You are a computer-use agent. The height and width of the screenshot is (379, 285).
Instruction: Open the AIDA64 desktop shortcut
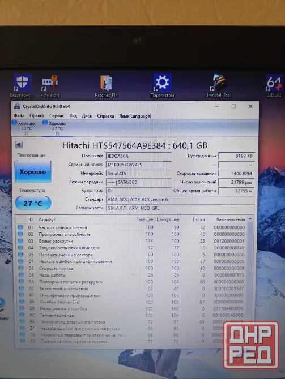click(274, 85)
